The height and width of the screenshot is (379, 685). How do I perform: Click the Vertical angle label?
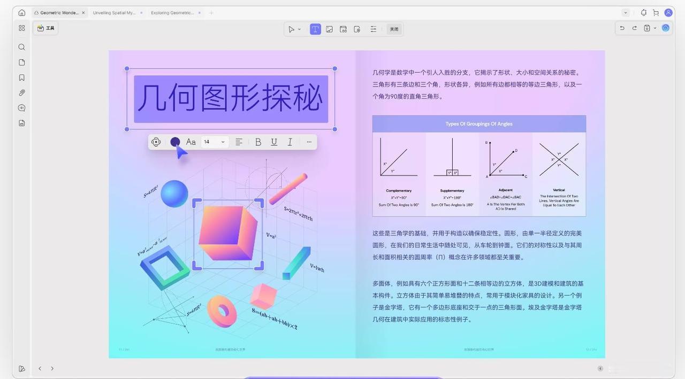[559, 190]
